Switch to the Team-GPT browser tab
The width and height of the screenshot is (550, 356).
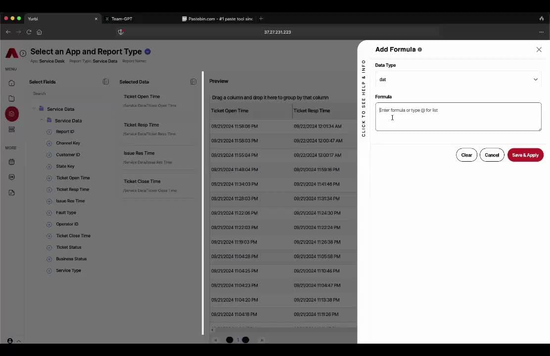122,19
